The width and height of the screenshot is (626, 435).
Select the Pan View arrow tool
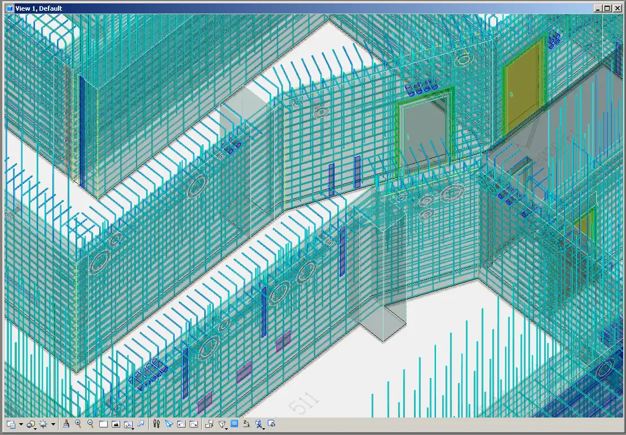[x=140, y=424]
